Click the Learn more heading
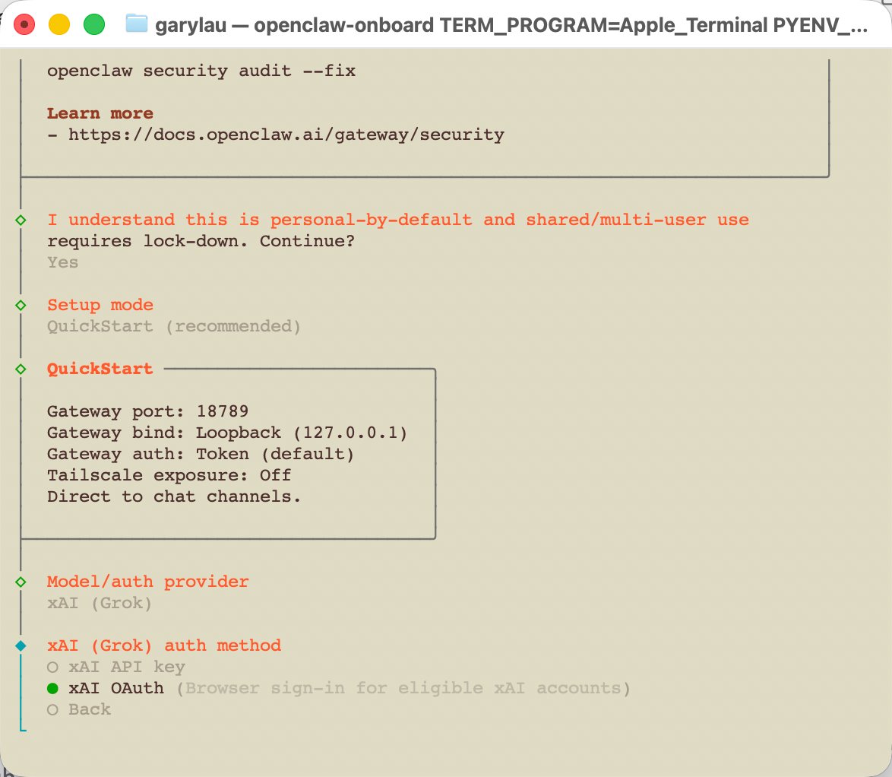This screenshot has height=777, width=892. tap(100, 113)
